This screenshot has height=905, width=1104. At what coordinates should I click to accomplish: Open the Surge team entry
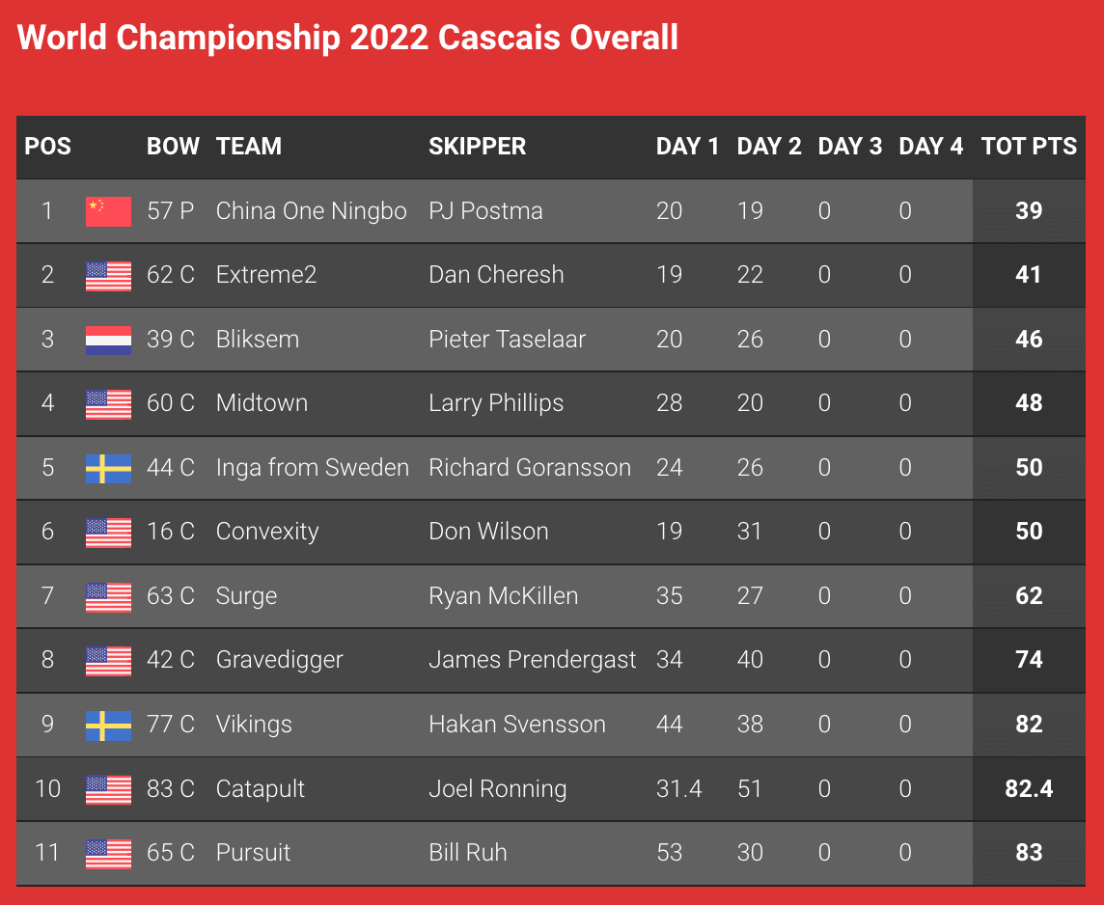tap(246, 597)
